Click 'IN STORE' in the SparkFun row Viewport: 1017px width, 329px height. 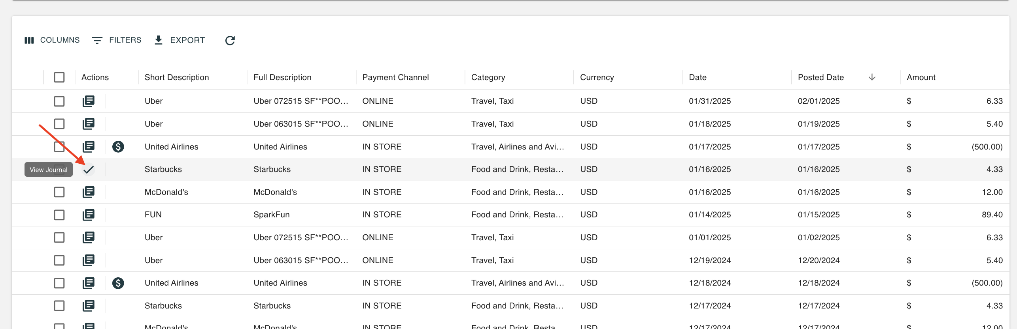382,215
